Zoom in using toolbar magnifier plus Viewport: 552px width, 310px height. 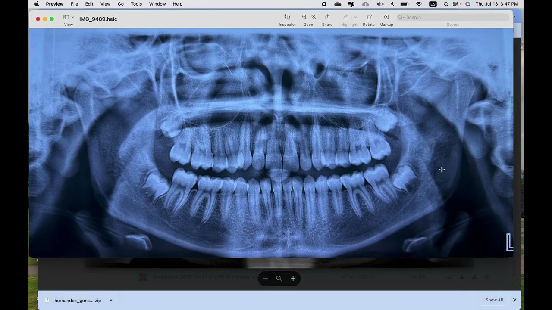click(314, 17)
